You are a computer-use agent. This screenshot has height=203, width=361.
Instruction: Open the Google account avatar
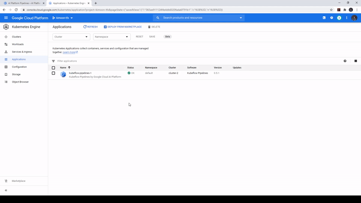coord(354,18)
